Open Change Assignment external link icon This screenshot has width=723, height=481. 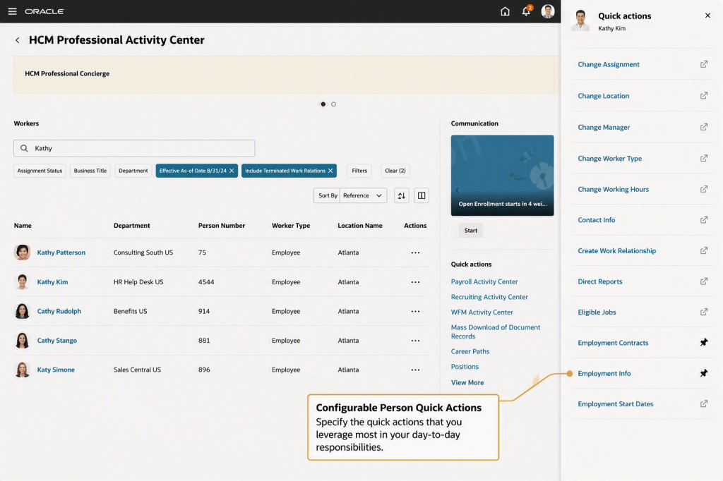(x=704, y=64)
